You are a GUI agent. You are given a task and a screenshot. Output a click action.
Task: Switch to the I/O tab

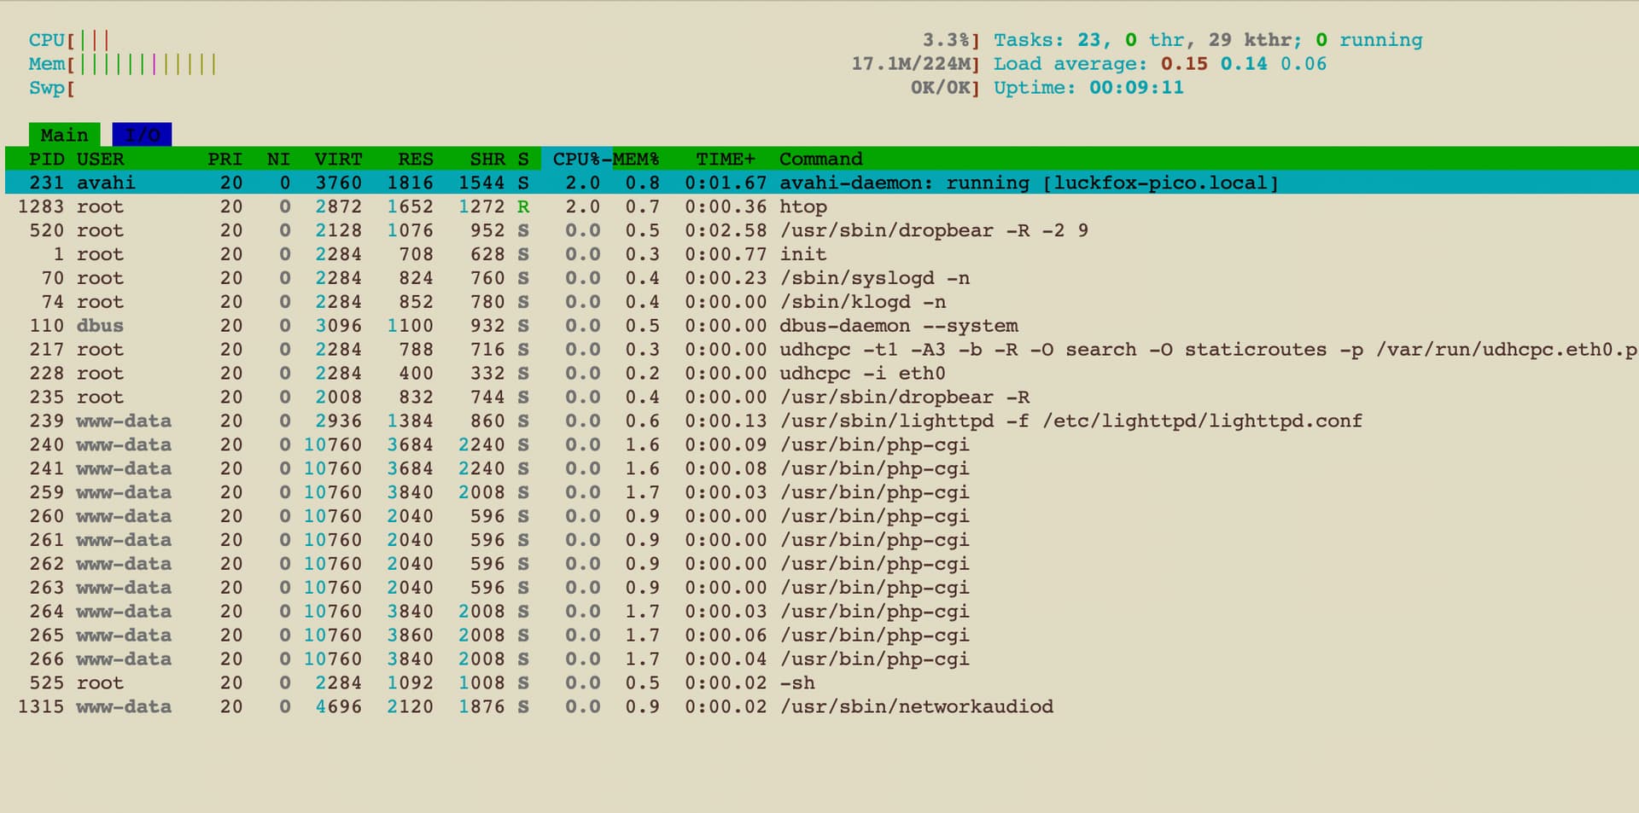142,135
